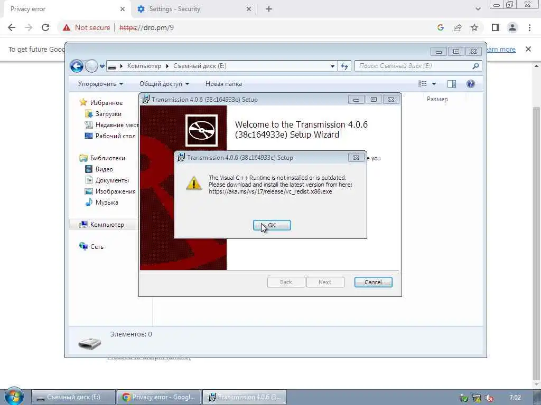This screenshot has height=405, width=541.
Task: Minimize the Transmission Setup Wizard window
Action: pos(356,100)
